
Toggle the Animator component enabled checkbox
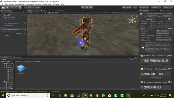[x=144, y=29]
